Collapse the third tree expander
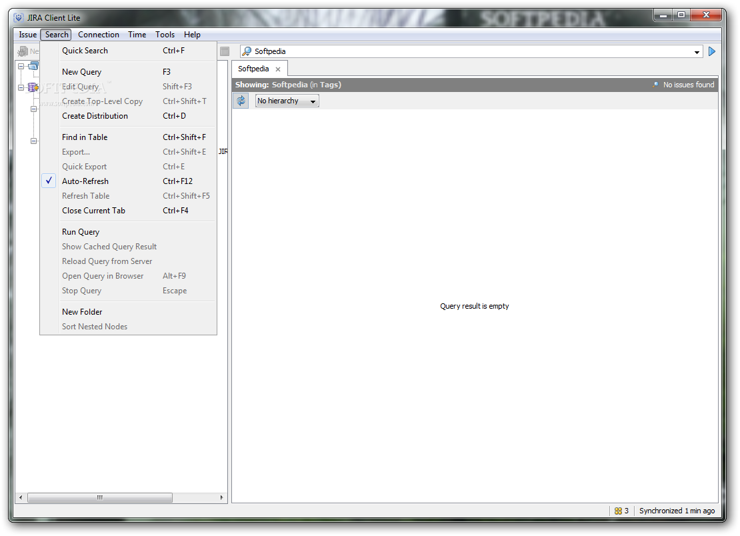The image size is (740, 536). 33,109
